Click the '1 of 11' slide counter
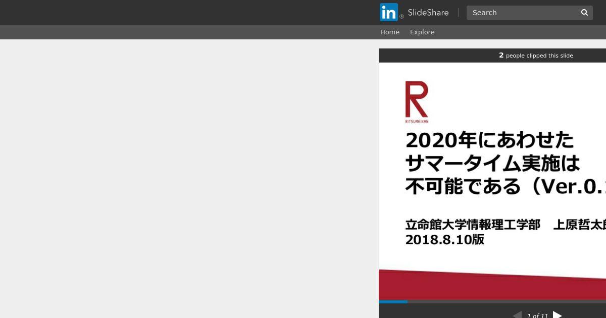 click(537, 315)
